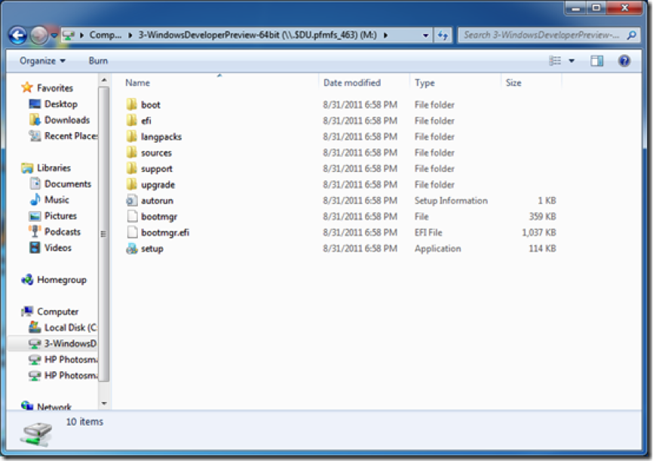Open the Documents library
Image resolution: width=653 pixels, height=461 pixels.
point(67,184)
